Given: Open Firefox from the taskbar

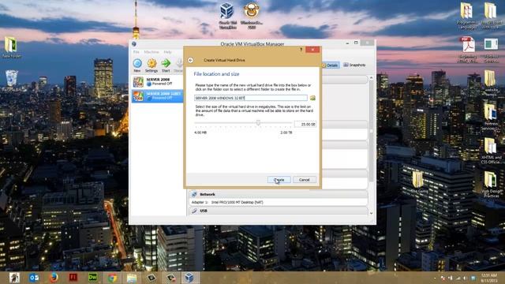Looking at the screenshot, I should coord(54,278).
